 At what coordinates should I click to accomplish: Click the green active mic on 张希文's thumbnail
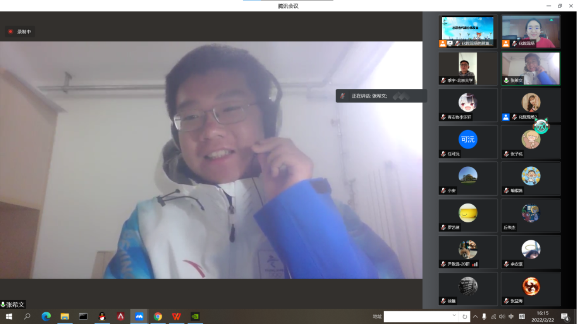[506, 80]
